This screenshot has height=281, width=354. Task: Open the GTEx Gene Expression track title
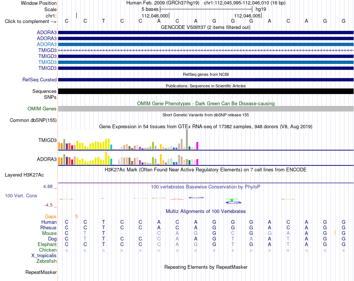[x=206, y=126]
